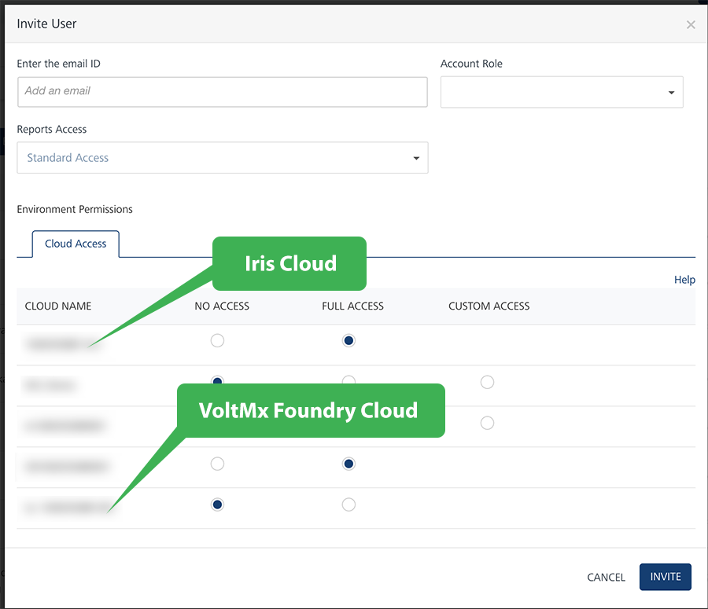Image resolution: width=708 pixels, height=609 pixels.
Task: Select No Access in the fourth cloud row
Action: pos(218,464)
